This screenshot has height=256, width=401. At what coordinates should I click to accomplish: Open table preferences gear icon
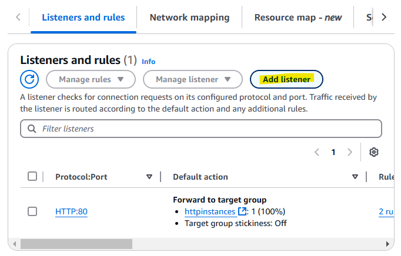click(373, 152)
